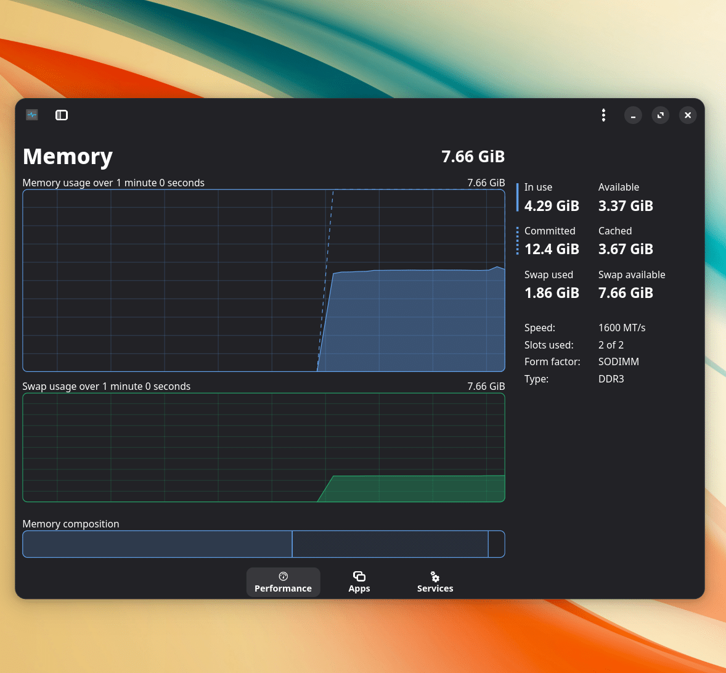The image size is (726, 673).
Task: Toggle the sidebar panel icon
Action: (x=62, y=115)
